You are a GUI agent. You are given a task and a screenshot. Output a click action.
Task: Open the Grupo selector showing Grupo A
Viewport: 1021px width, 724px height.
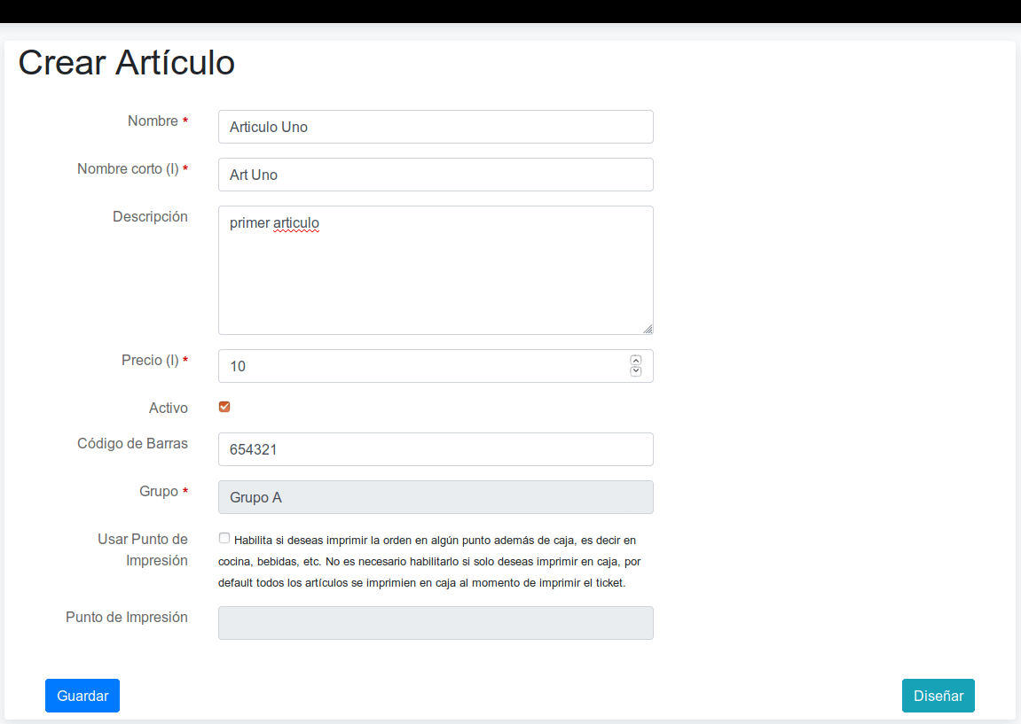[435, 497]
